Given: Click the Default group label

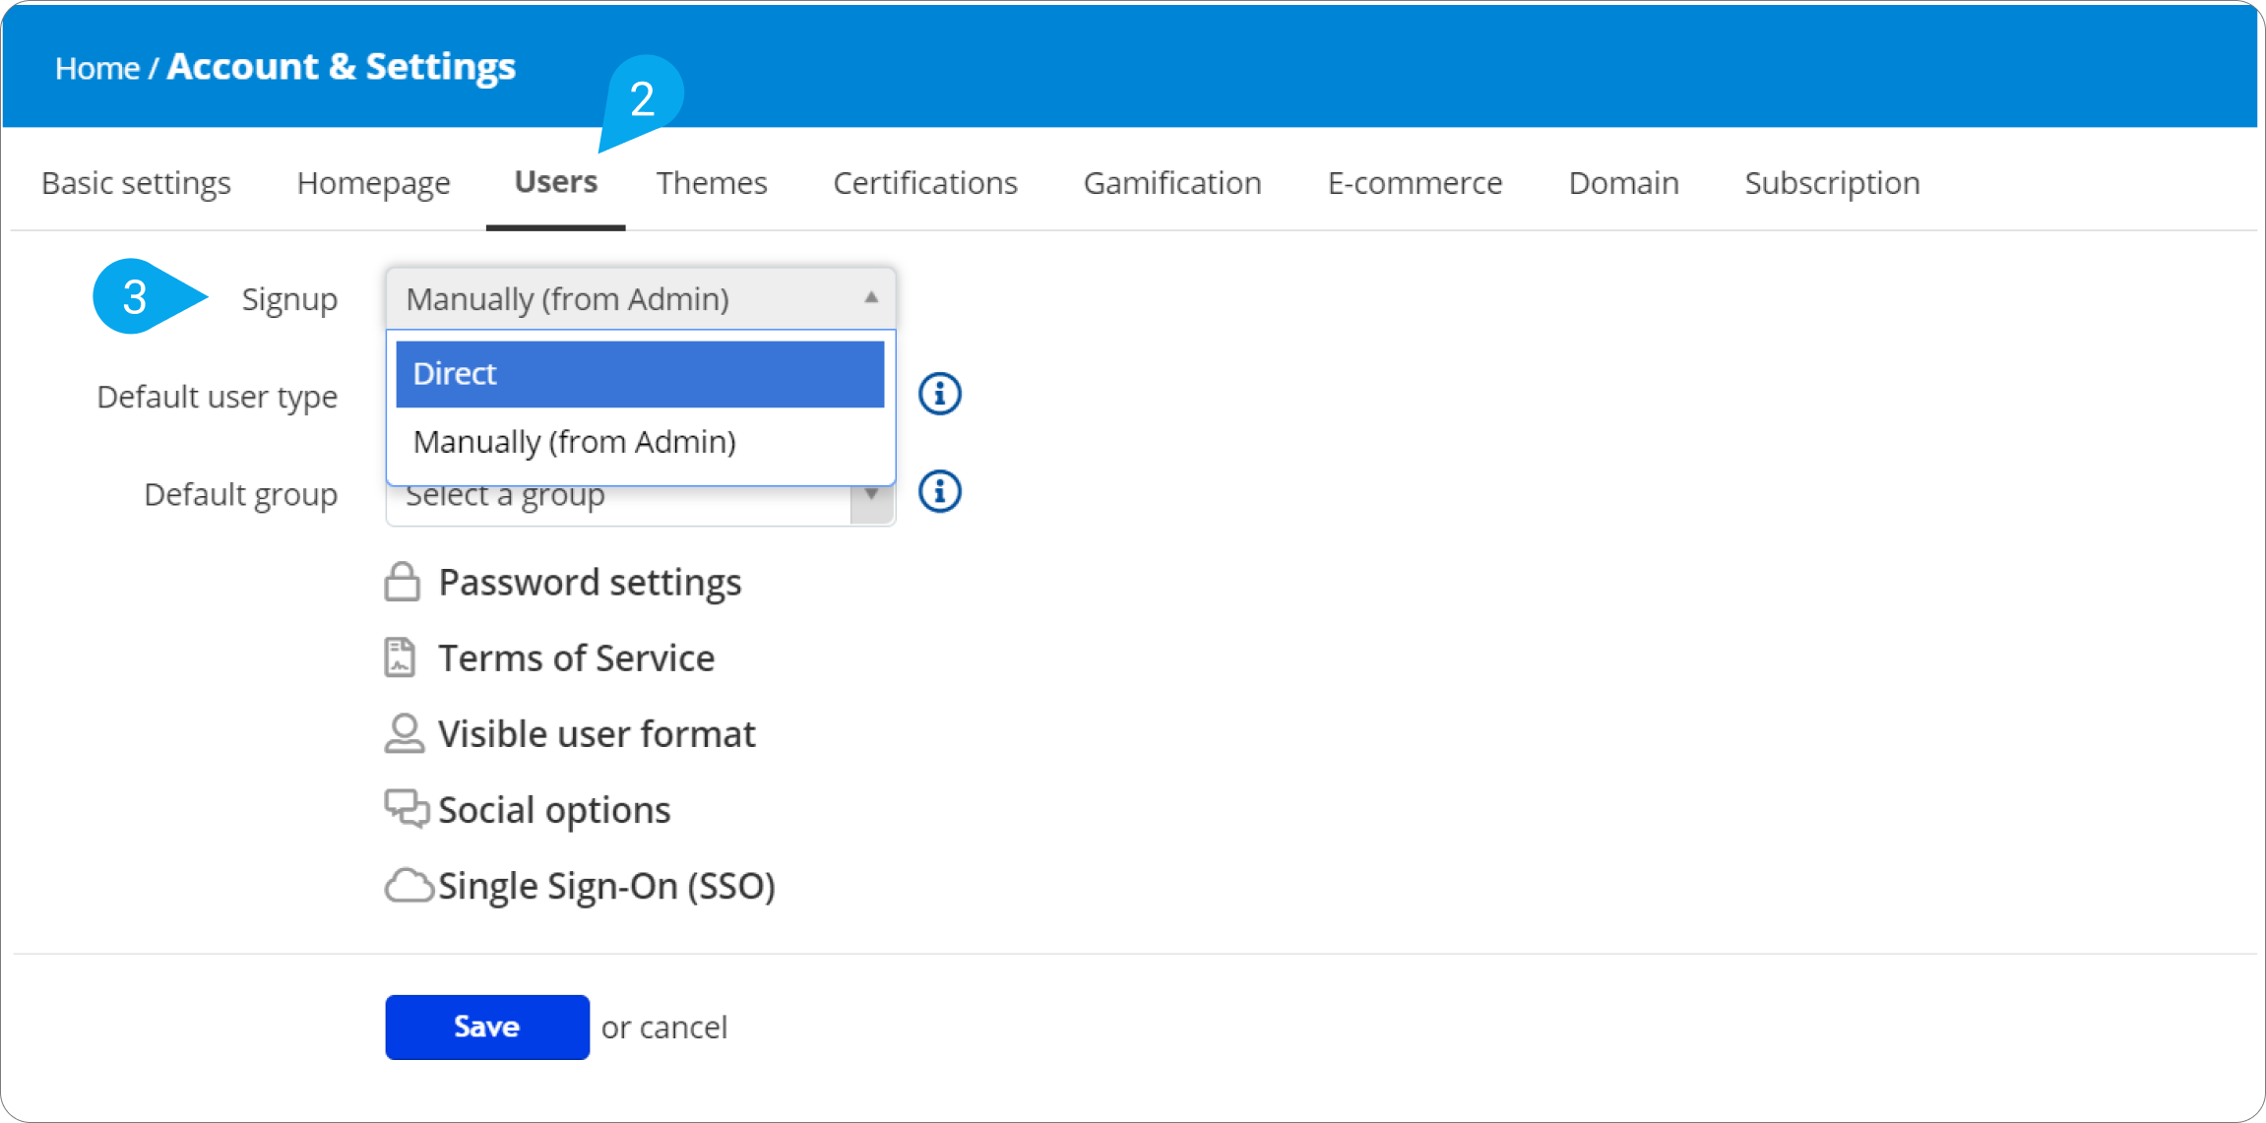Looking at the screenshot, I should (x=240, y=494).
